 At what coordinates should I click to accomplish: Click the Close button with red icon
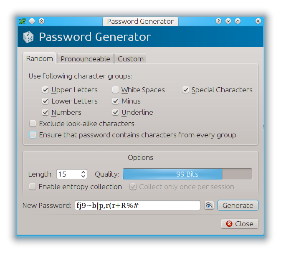[x=240, y=224]
